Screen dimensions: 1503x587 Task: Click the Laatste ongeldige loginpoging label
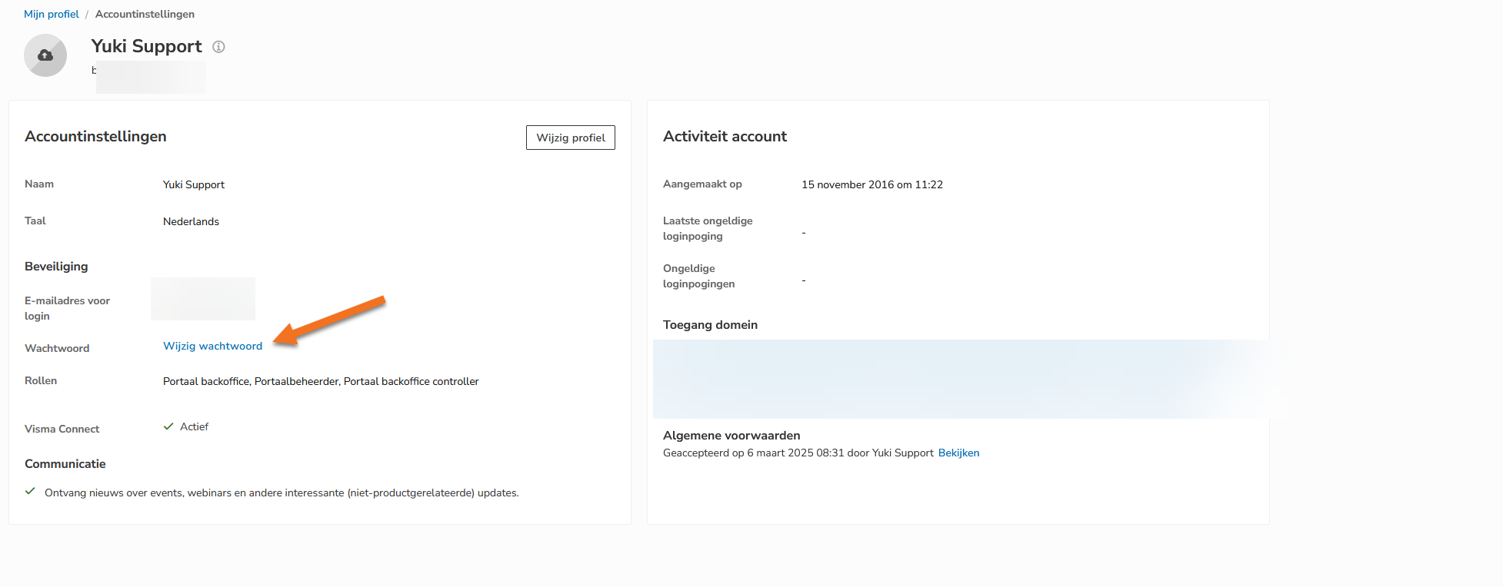coord(708,228)
